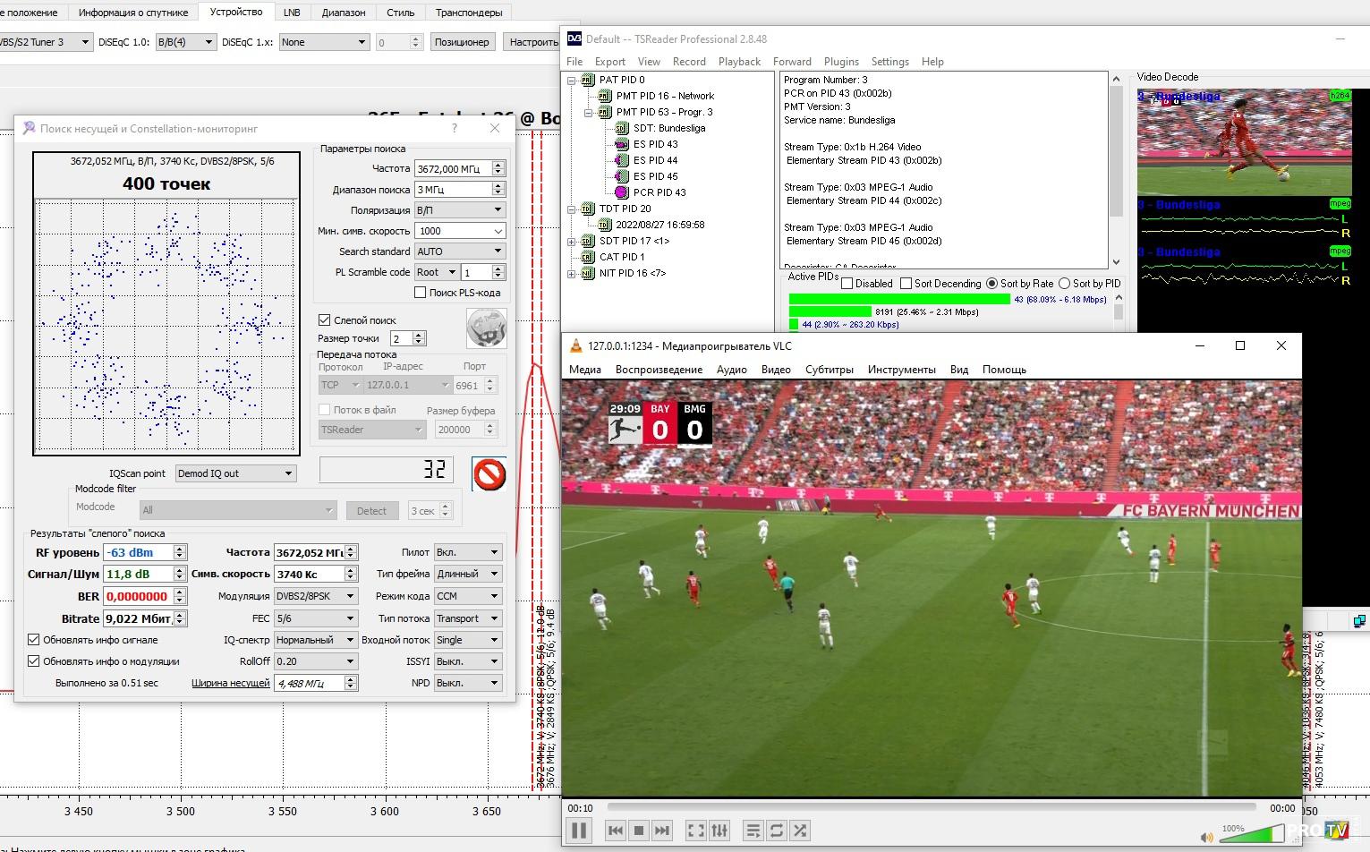1370x852 pixels.
Task: Toggle VLC loop repeat icon
Action: point(777,831)
